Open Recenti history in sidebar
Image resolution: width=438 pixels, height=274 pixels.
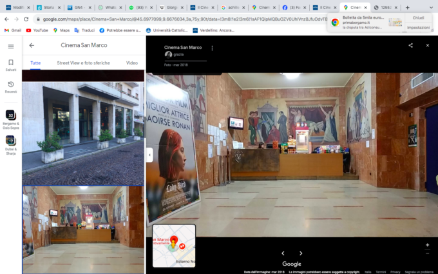pyautogui.click(x=11, y=87)
